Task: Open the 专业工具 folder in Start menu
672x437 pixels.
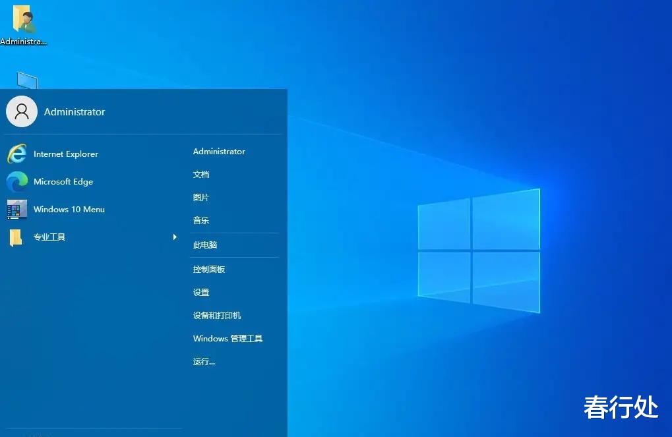Action: tap(49, 237)
